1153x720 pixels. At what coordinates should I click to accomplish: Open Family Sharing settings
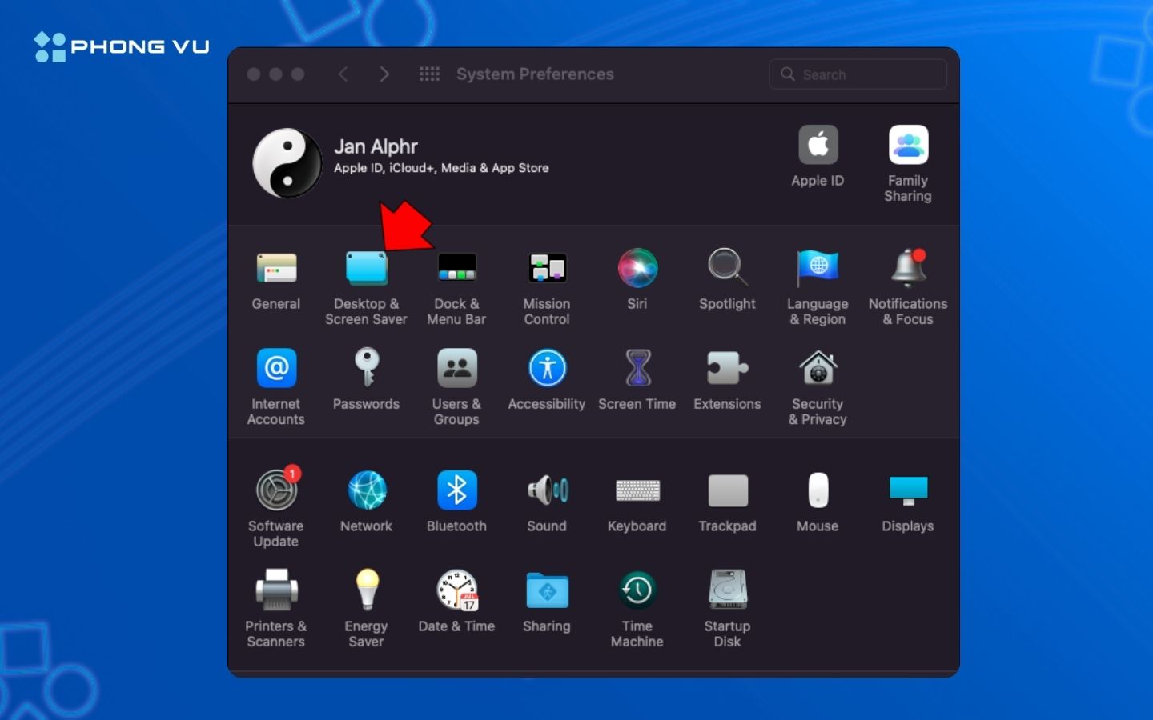[x=908, y=146]
